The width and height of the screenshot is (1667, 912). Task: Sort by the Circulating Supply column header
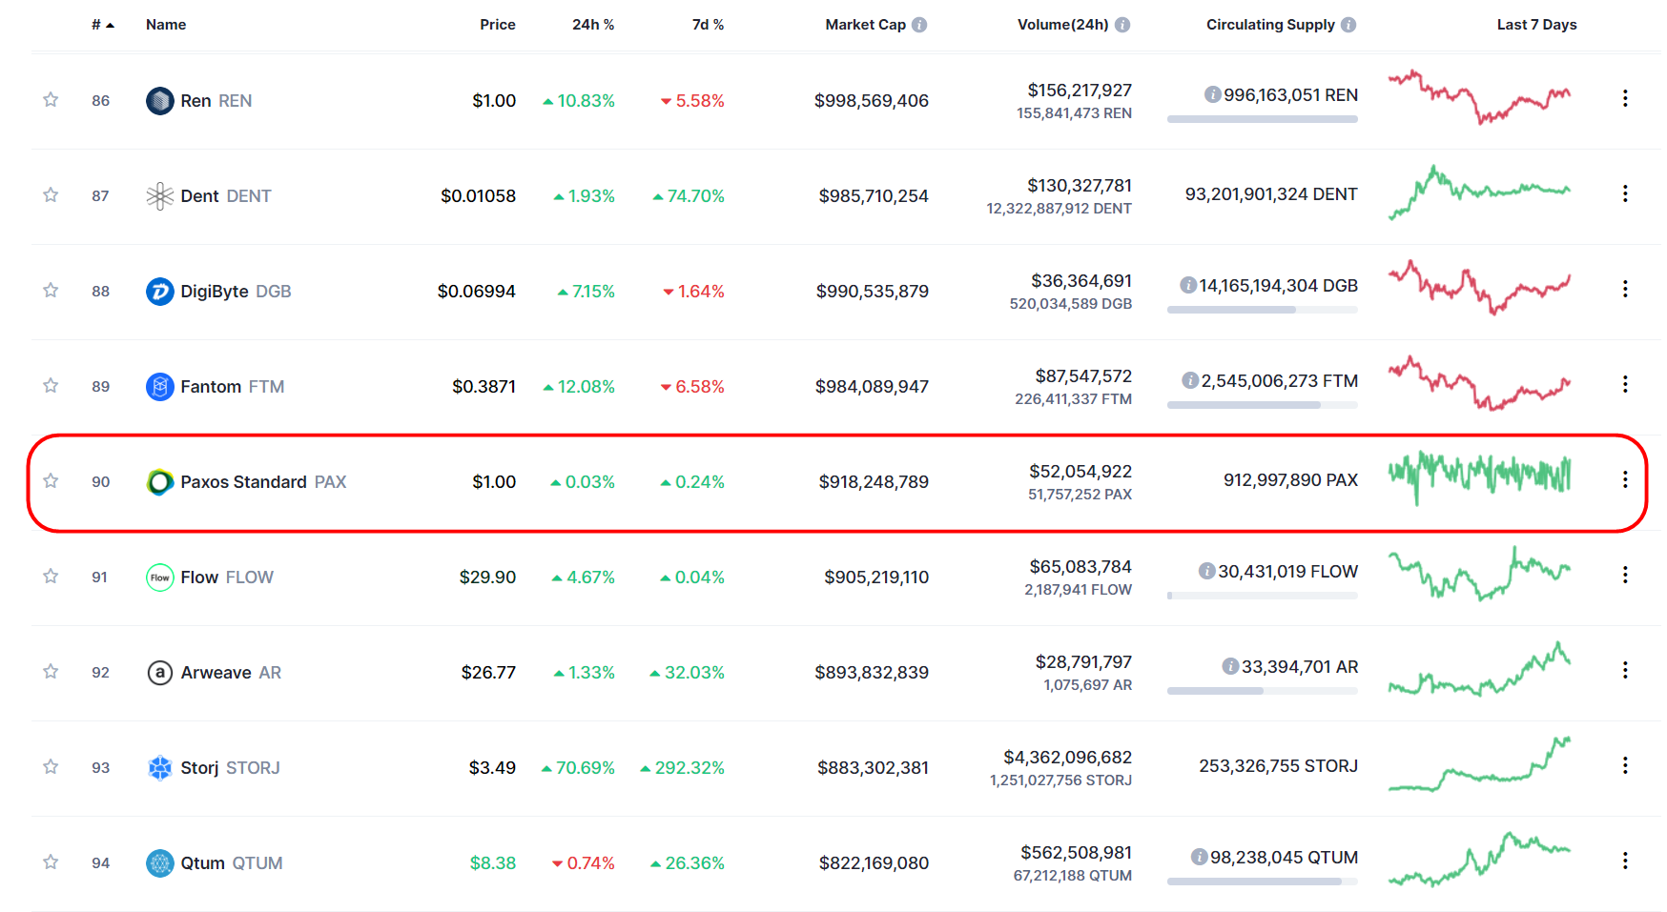(1270, 25)
